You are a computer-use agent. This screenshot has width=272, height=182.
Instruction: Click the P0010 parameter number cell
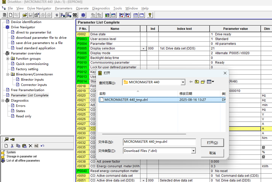(83, 63)
